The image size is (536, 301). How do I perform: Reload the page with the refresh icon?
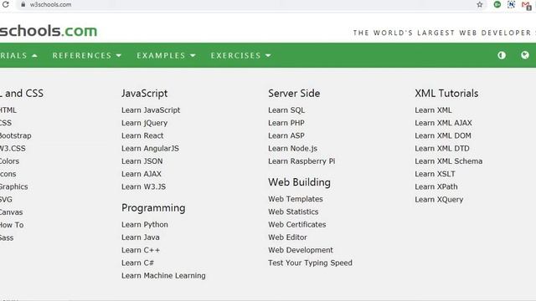coord(6,4)
